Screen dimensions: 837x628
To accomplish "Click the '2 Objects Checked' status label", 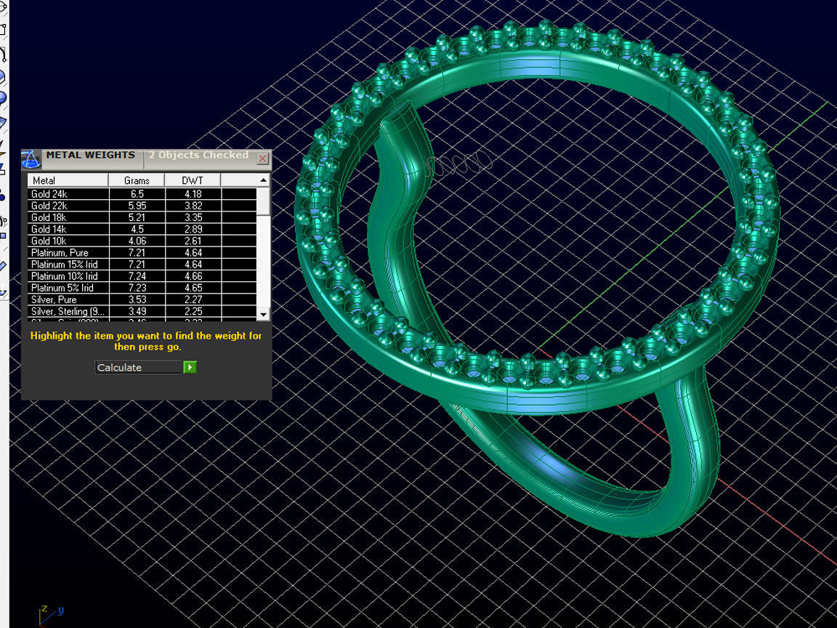I will click(x=198, y=155).
